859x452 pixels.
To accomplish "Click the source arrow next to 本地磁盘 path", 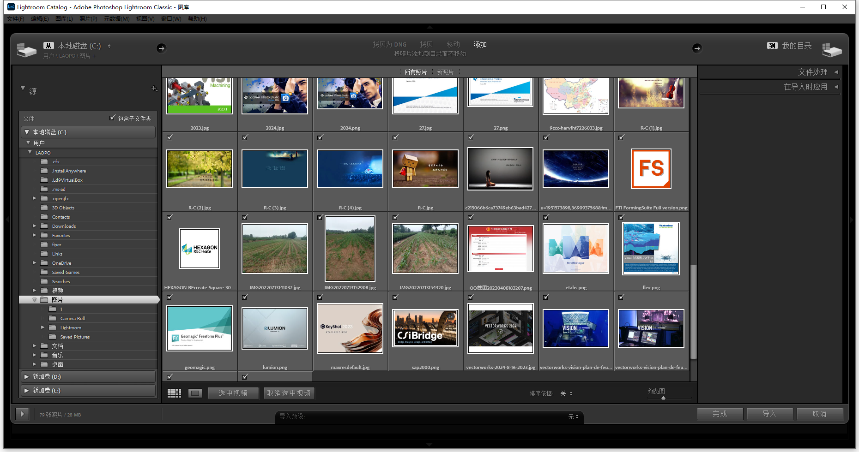I will [x=161, y=48].
